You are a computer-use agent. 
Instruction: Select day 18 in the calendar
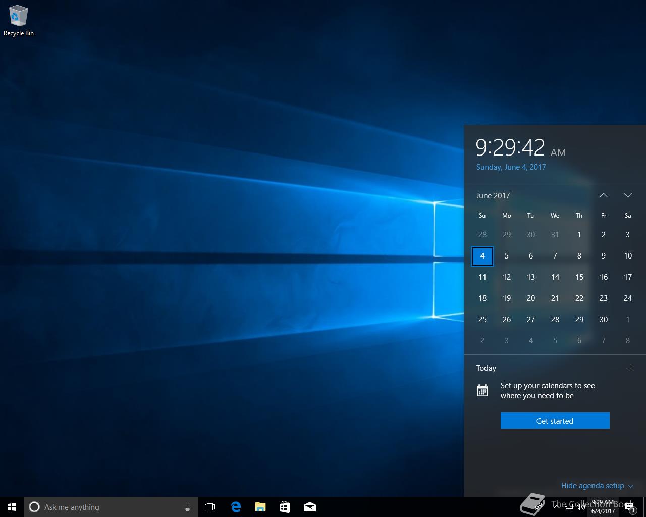pos(482,298)
